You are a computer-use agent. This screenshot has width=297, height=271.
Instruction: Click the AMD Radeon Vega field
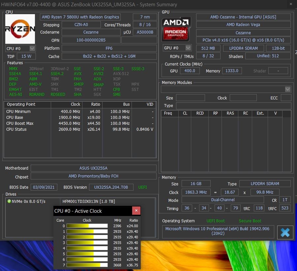click(x=243, y=25)
